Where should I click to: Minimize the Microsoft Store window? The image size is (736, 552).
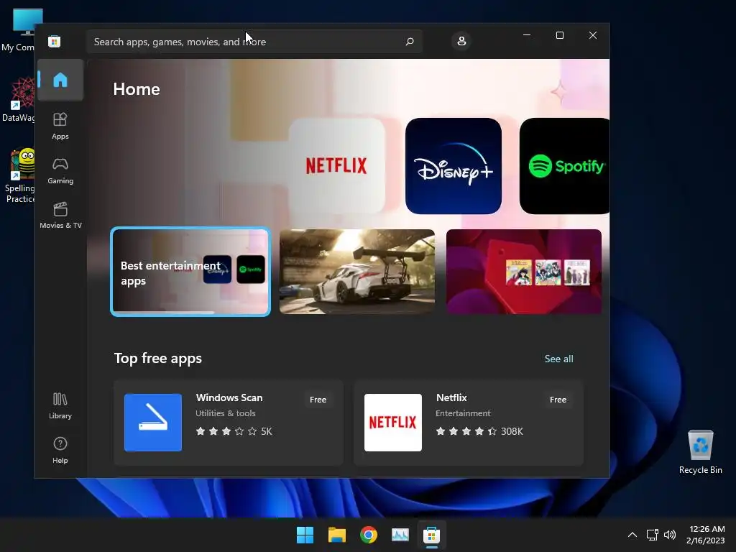point(527,35)
